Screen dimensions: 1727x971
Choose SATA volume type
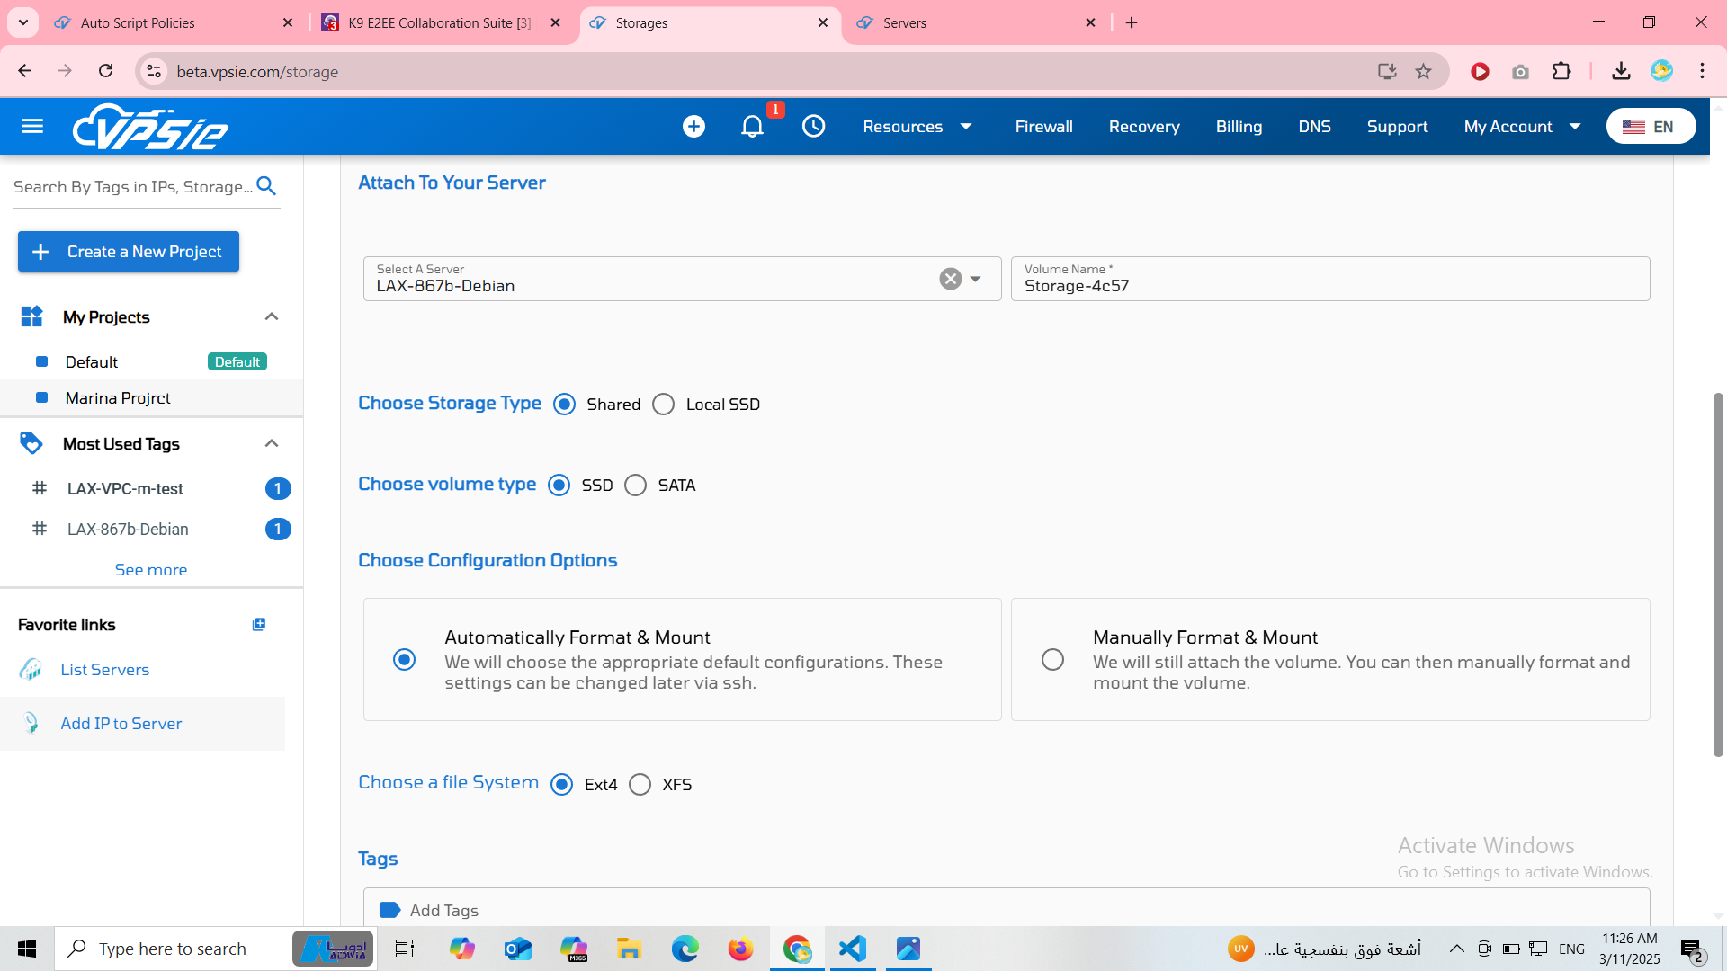(636, 485)
